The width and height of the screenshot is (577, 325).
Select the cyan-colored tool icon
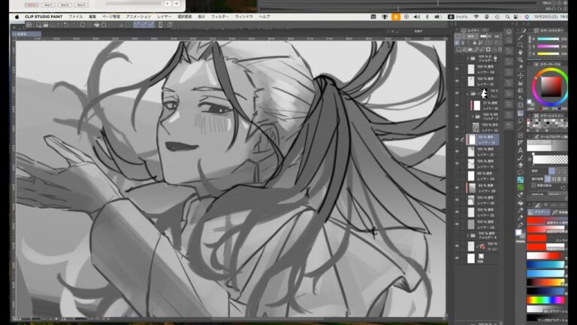pos(521,180)
